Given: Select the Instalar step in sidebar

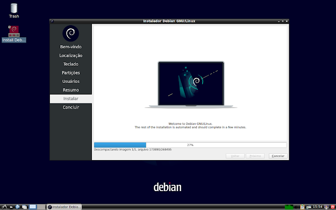Looking at the screenshot, I should coord(71,99).
